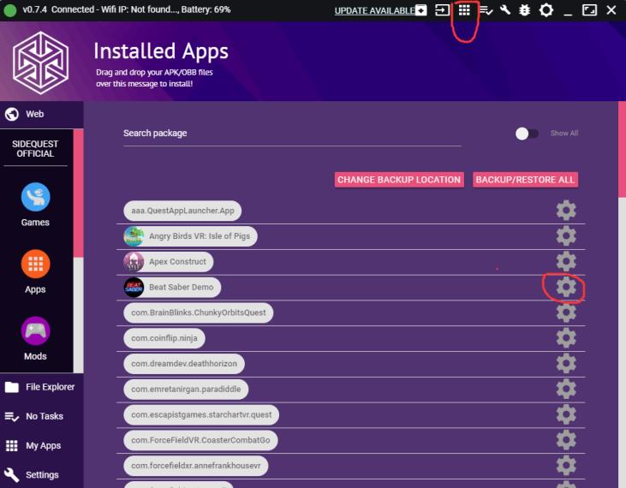Open settings gear for com.dreamdev.deathhorizon

click(566, 364)
